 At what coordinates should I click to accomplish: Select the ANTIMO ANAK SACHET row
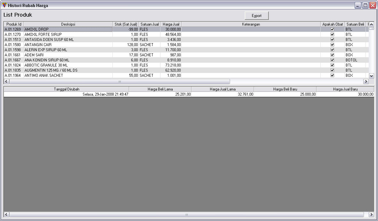tap(186, 75)
